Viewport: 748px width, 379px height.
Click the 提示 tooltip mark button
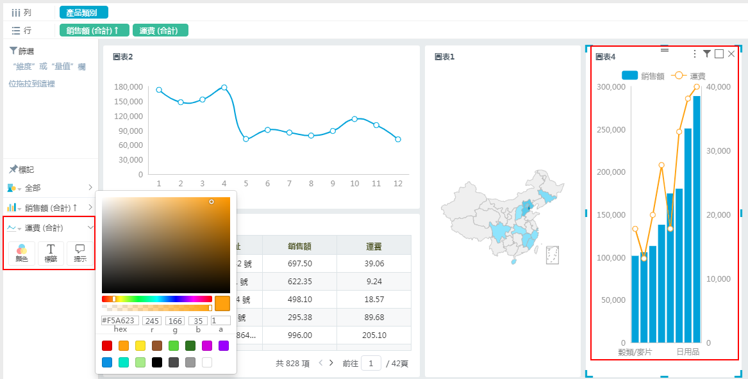80,254
